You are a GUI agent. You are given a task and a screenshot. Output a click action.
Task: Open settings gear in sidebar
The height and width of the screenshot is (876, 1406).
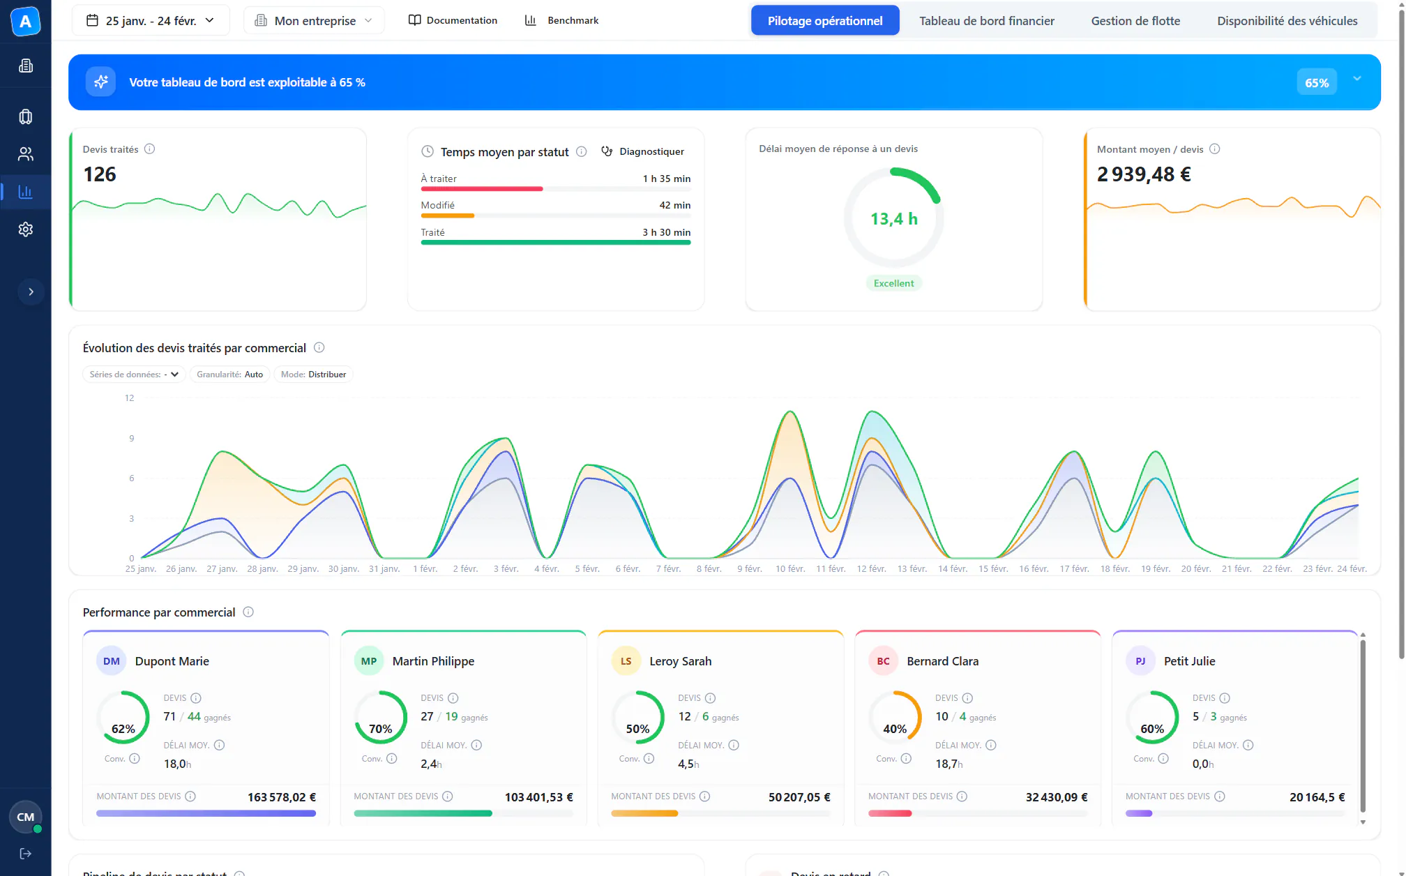pos(26,229)
